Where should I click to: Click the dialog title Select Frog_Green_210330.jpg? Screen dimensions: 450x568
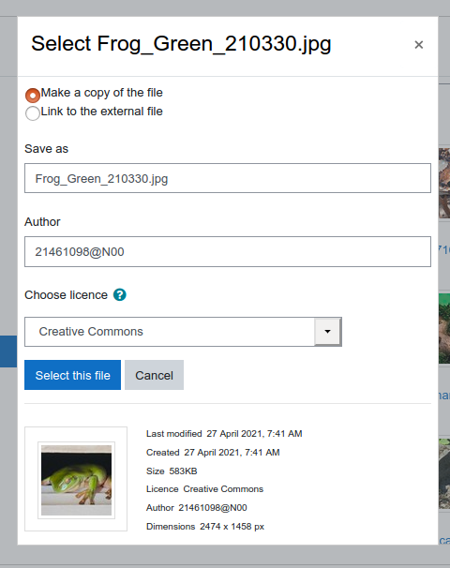[x=181, y=44]
